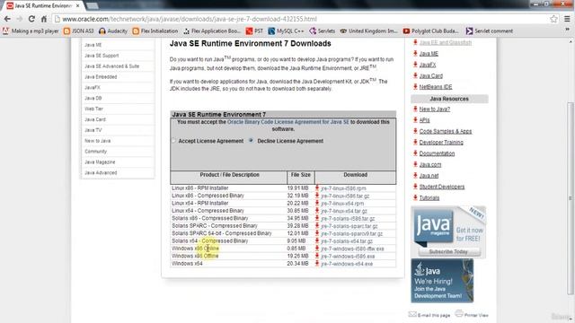Select the Java SE Runtime Environment tab
The height and width of the screenshot is (323, 575).
[42, 6]
